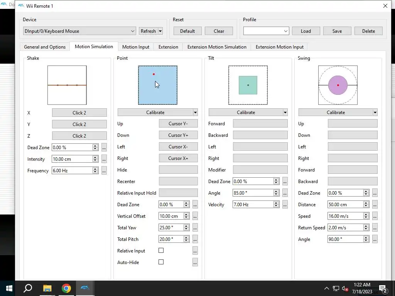Open Extension Motion Input tab
This screenshot has width=395, height=296.
coord(279,47)
